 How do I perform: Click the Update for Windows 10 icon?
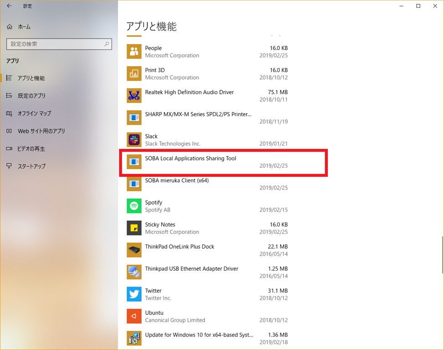(x=134, y=339)
